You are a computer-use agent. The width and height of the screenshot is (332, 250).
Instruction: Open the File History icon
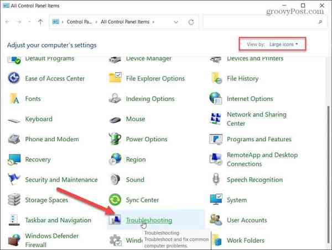coord(216,78)
